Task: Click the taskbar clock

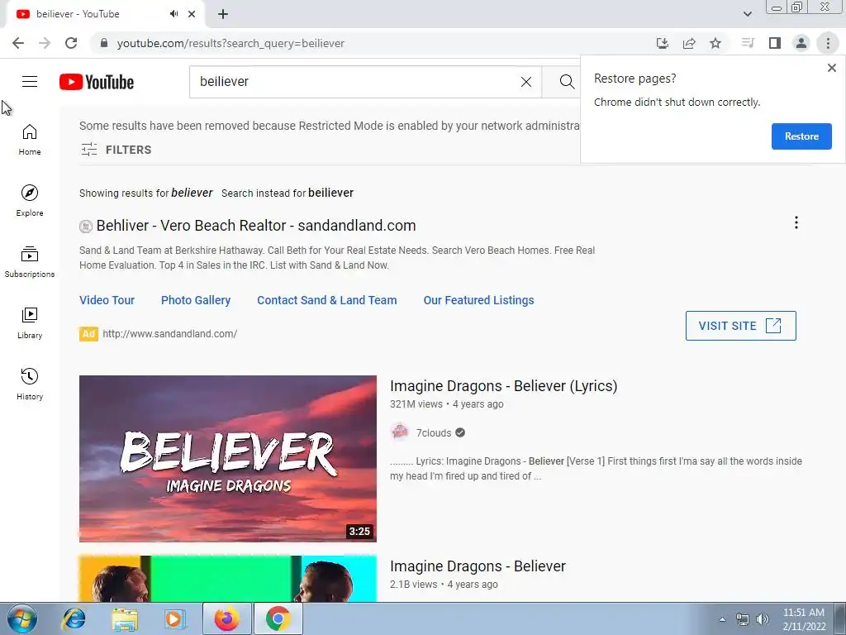Action: click(x=804, y=619)
